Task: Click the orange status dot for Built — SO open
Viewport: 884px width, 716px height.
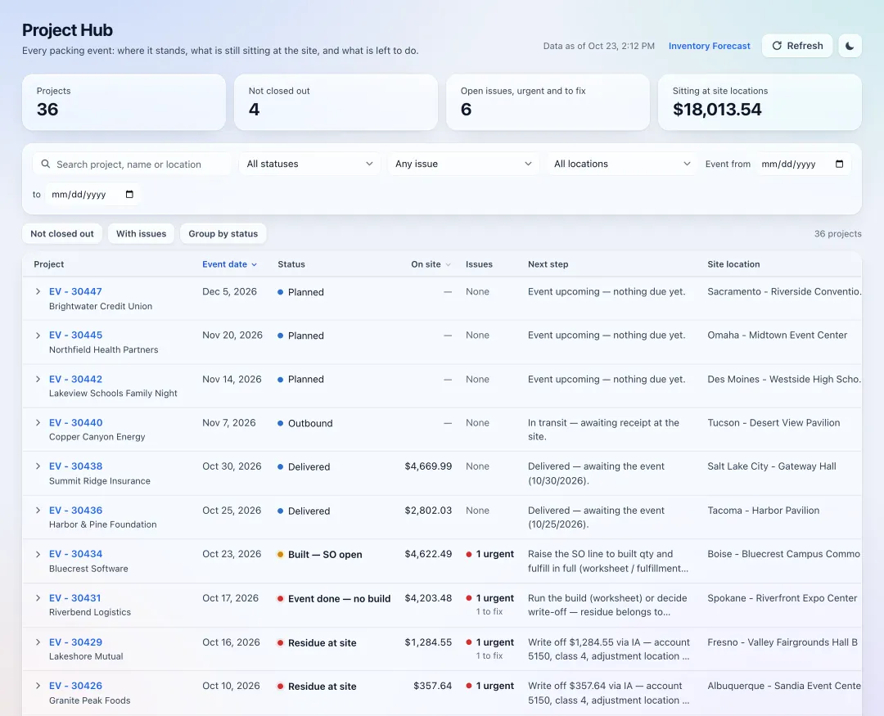Action: [x=280, y=554]
